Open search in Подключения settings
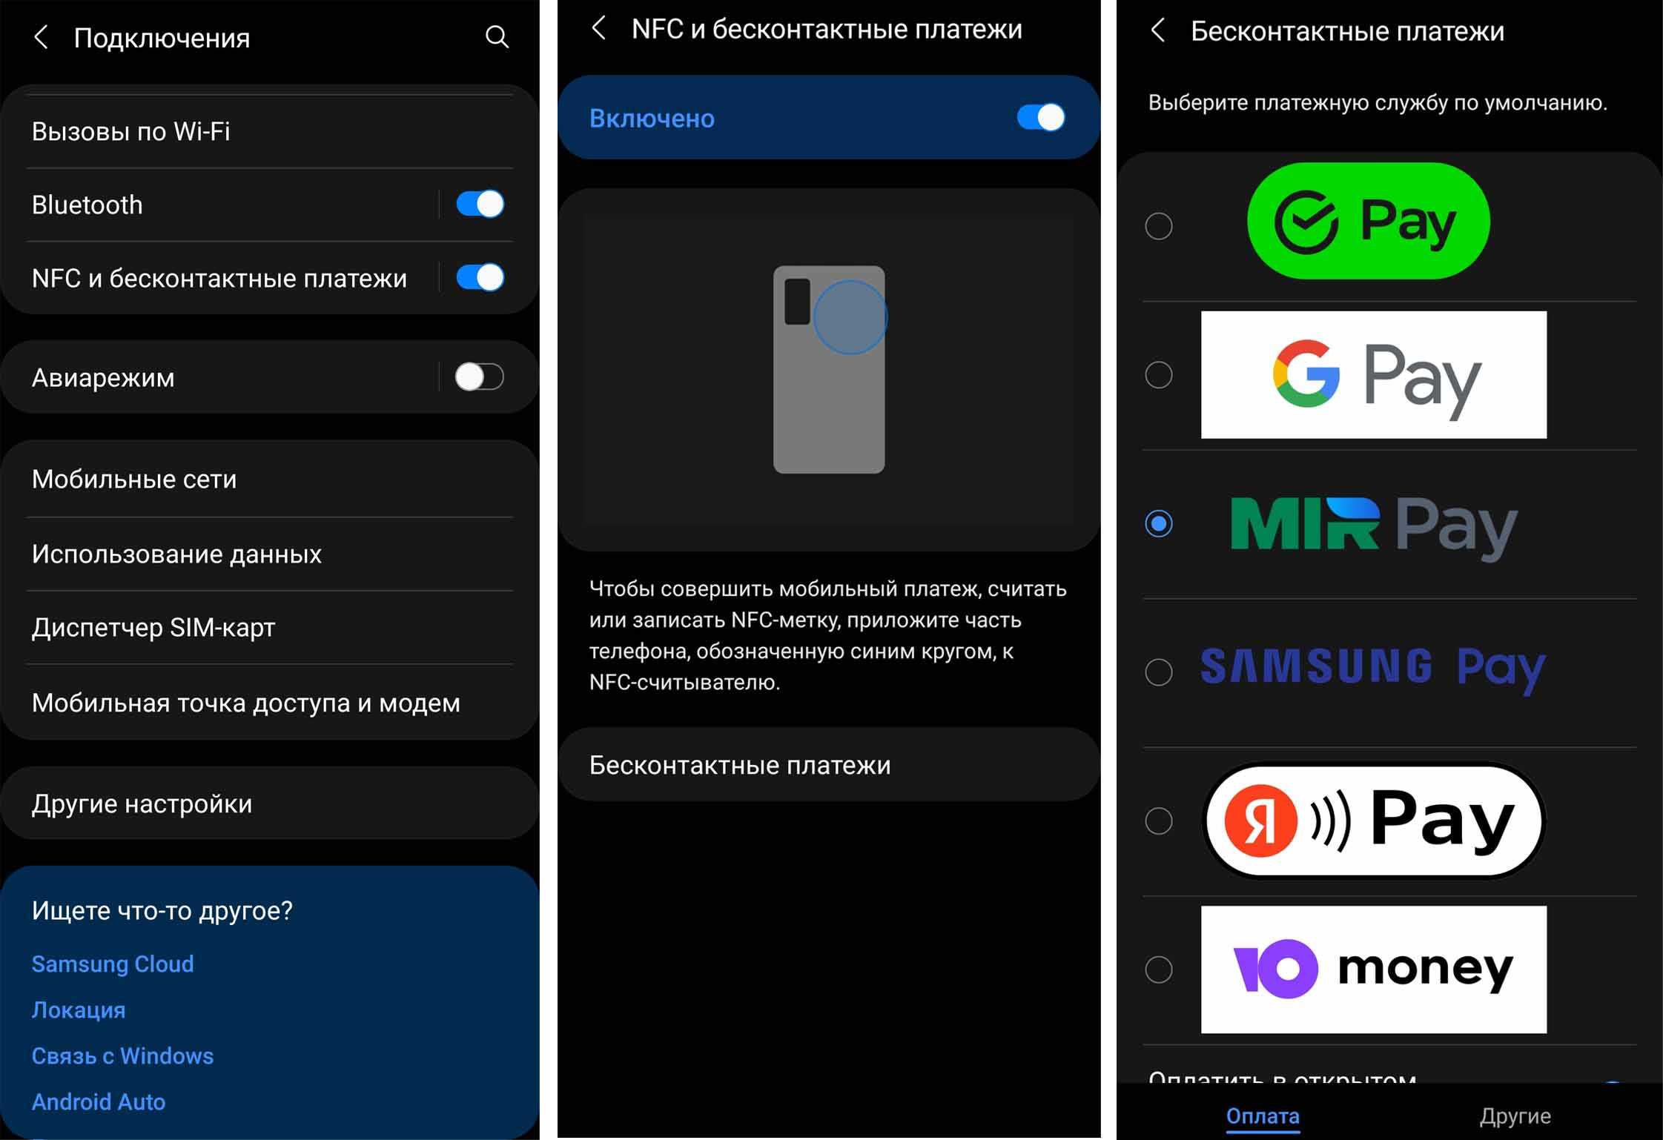1663x1140 pixels. click(497, 36)
